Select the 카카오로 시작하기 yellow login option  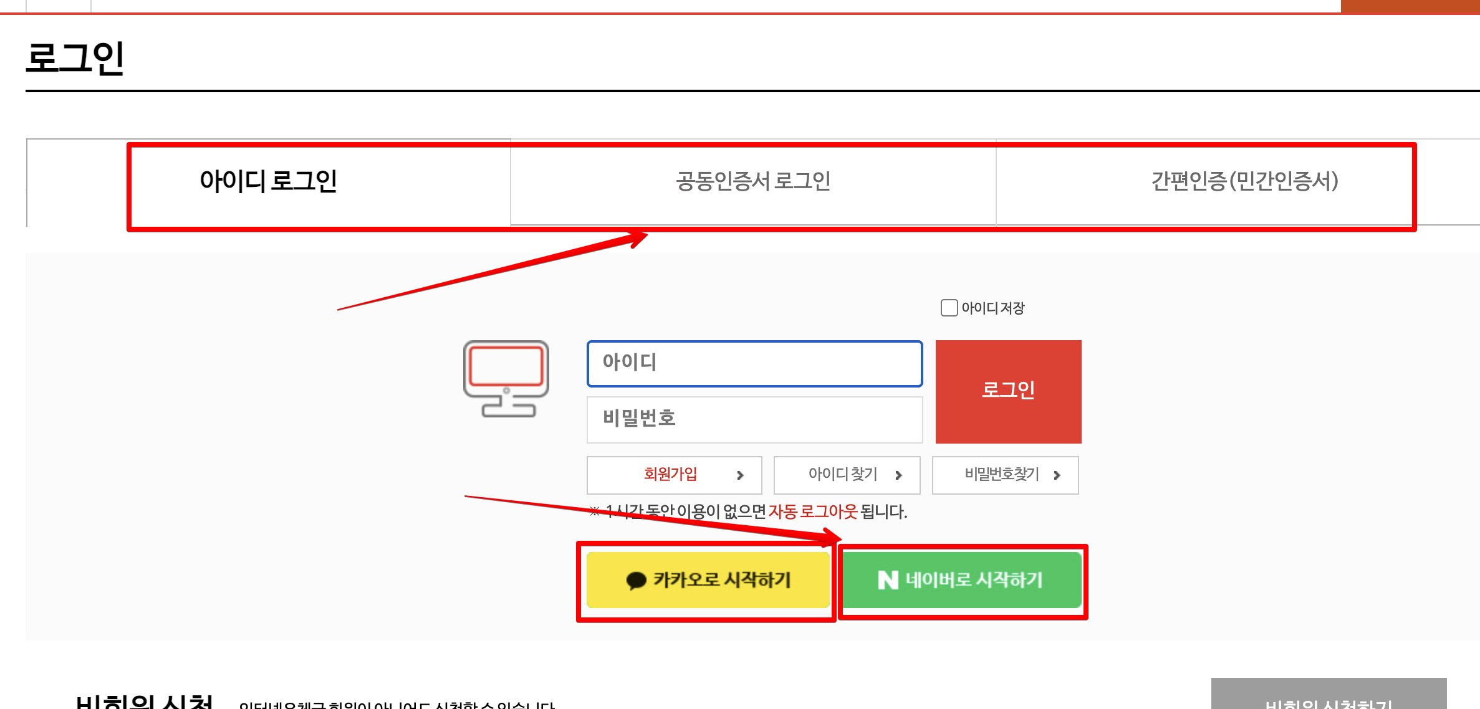click(708, 580)
